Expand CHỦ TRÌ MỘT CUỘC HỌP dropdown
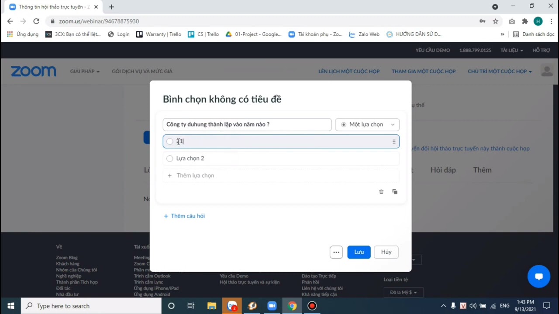559x314 pixels. (x=500, y=72)
